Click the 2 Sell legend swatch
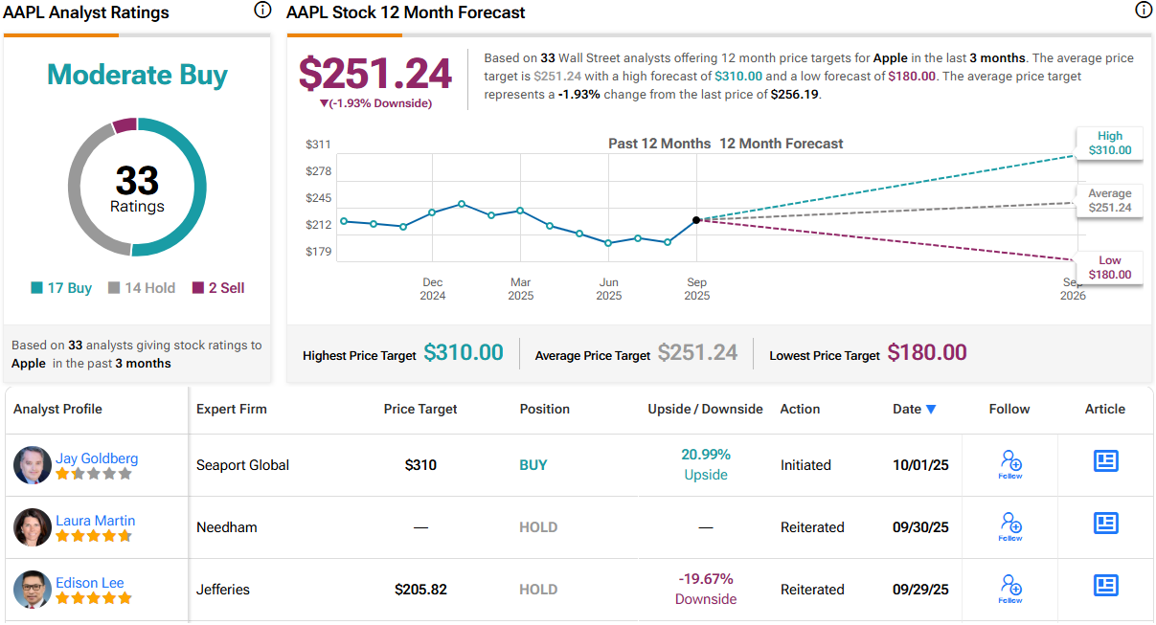Viewport: 1156px width, 625px height. [x=198, y=288]
